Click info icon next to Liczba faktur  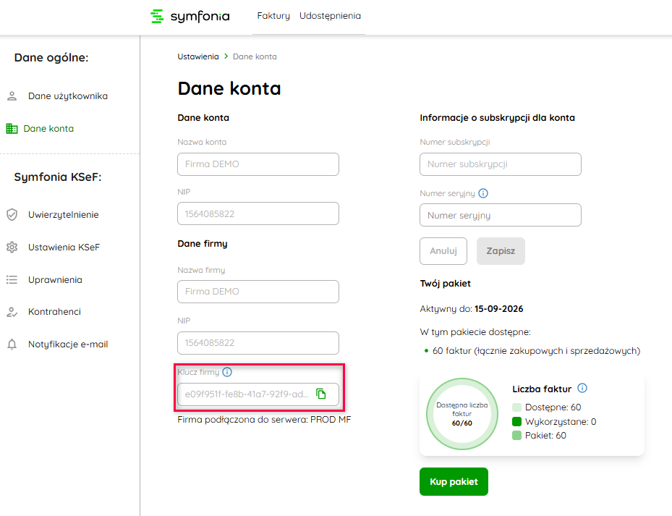(x=582, y=388)
